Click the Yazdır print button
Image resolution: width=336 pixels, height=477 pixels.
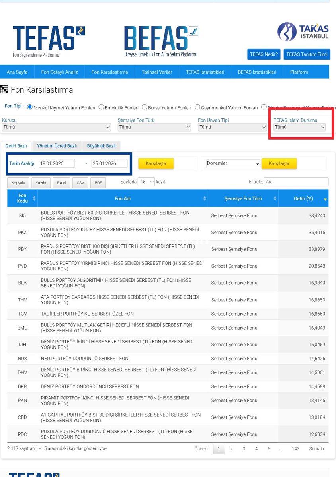41,183
